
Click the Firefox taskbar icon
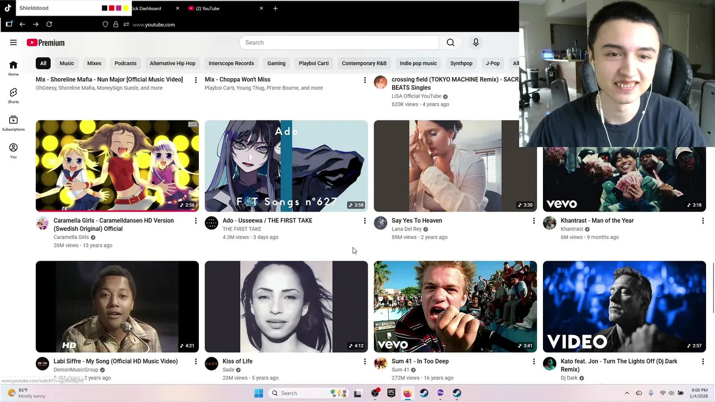click(407, 393)
